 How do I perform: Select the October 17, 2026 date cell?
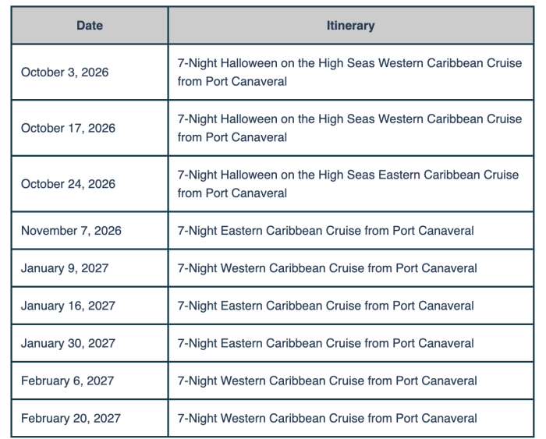[x=68, y=128]
